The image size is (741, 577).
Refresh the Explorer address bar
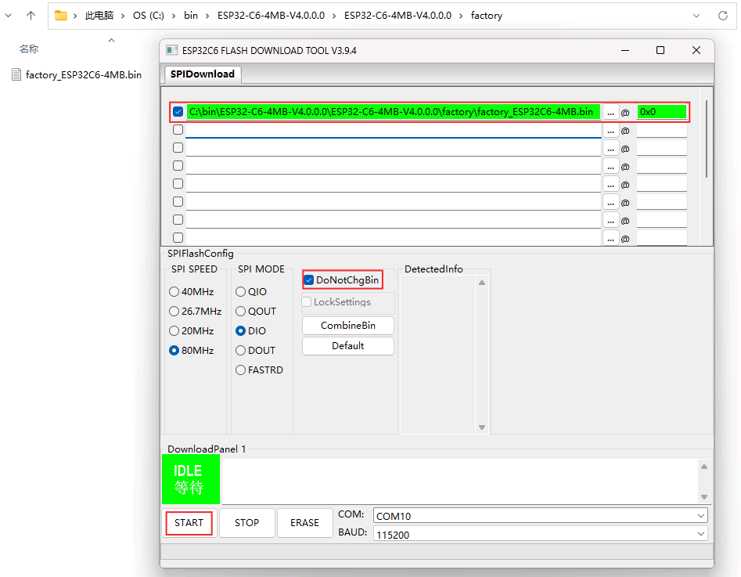point(722,16)
